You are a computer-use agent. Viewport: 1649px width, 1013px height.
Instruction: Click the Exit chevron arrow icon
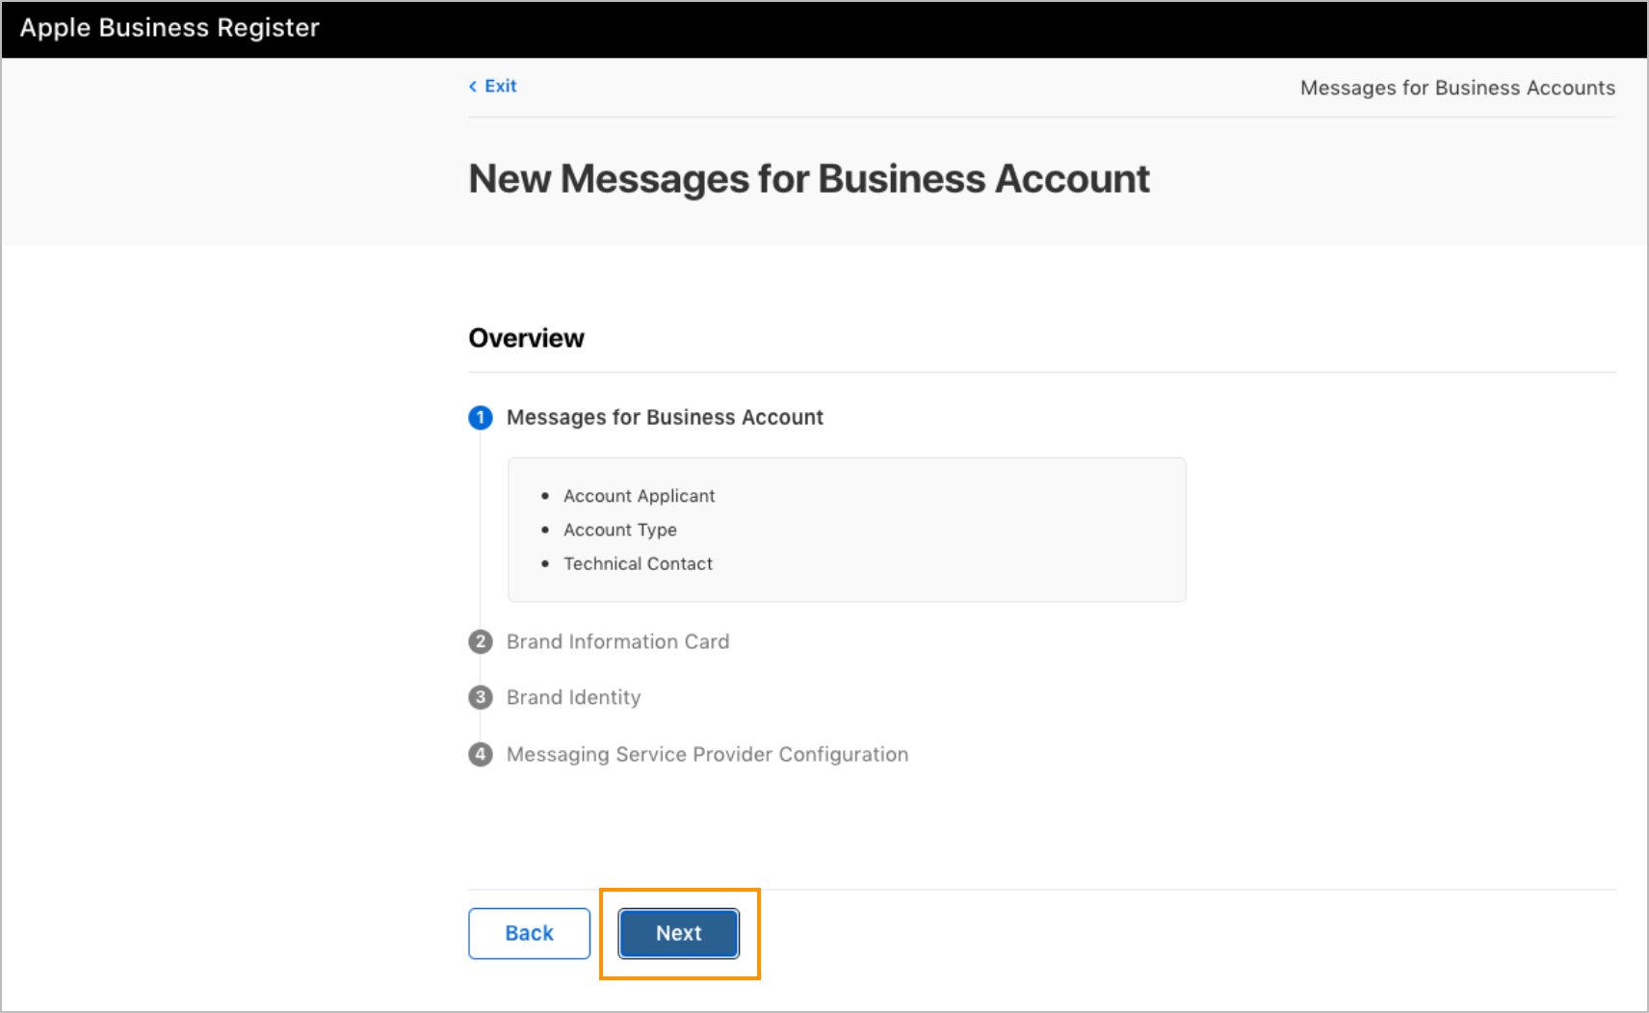tap(473, 87)
